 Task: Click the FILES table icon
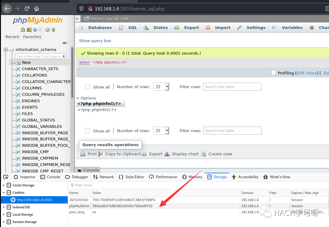point(18,114)
